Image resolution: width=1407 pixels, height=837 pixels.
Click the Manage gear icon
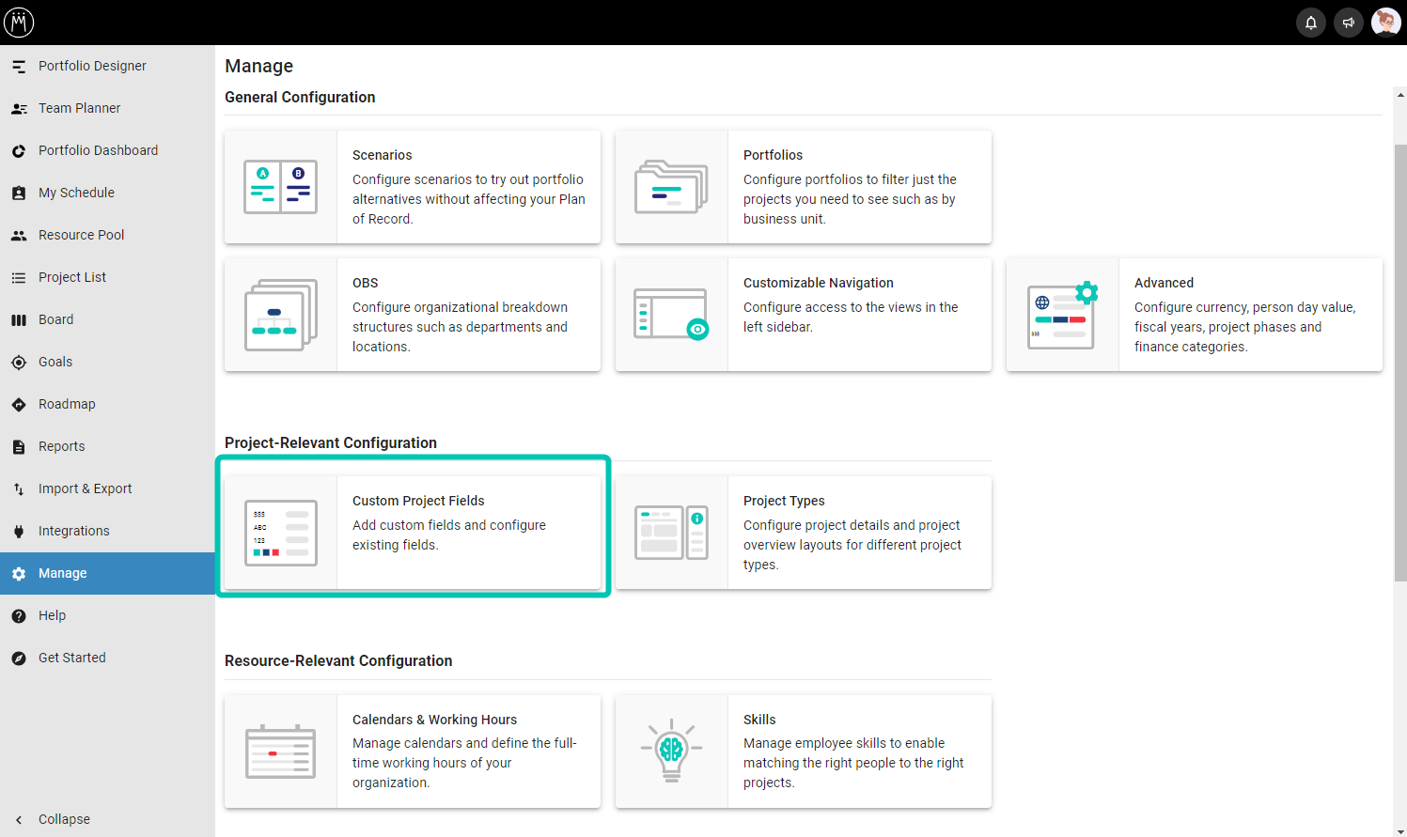point(19,574)
